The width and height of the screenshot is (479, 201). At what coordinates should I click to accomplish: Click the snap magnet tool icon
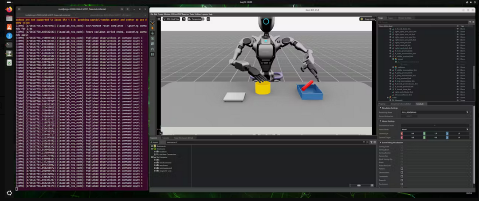pyautogui.click(x=153, y=49)
